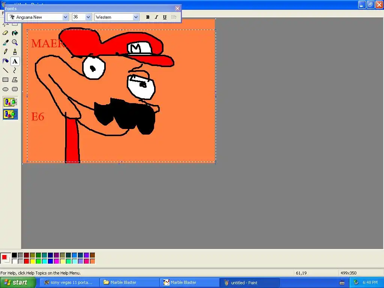Open the Windows start menu
Screen dimensions: 384x288
coord(18,283)
